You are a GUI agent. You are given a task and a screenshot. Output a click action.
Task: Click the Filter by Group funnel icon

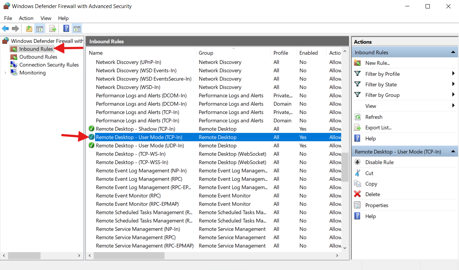357,95
